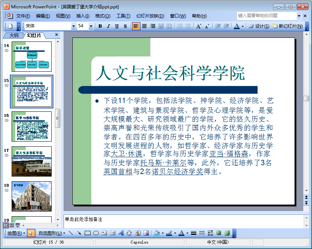
Task: Insert a diagram or organization chart
Action: click(x=129, y=233)
